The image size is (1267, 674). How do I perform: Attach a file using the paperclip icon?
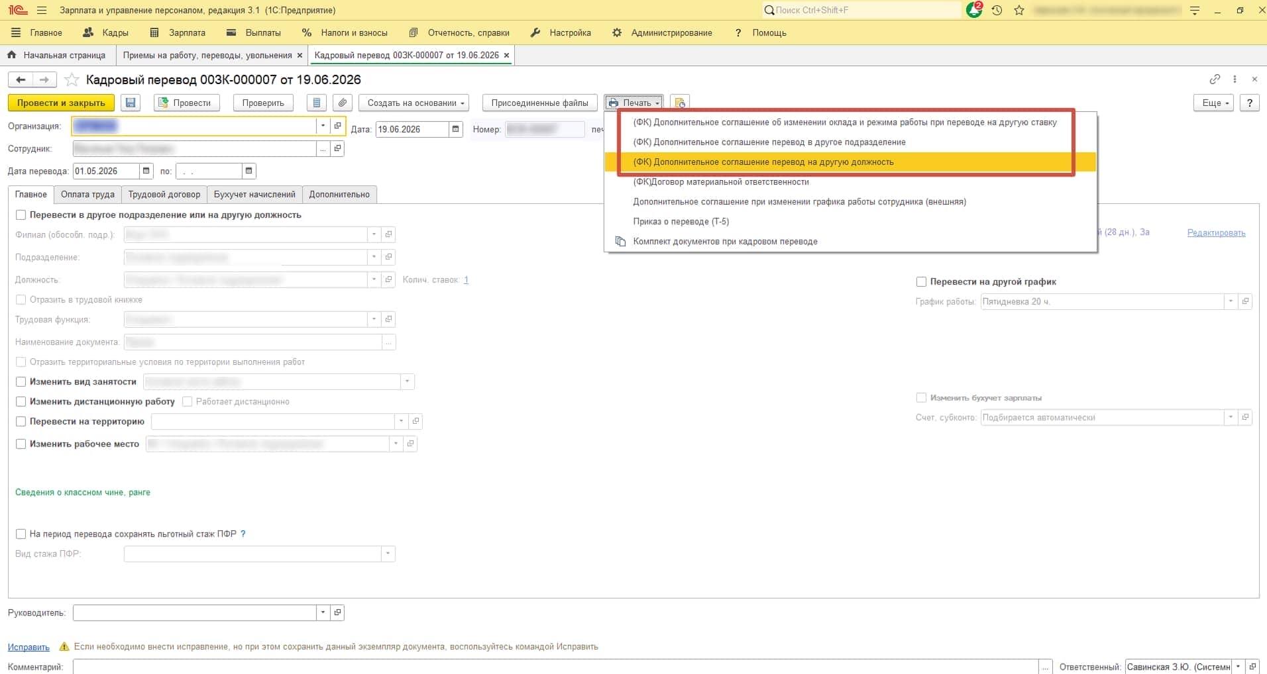coord(342,103)
